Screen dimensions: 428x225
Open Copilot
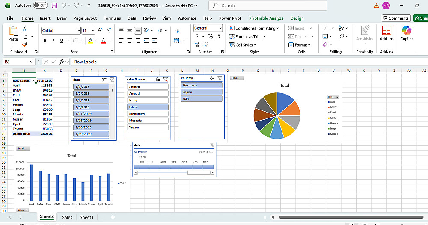407,33
